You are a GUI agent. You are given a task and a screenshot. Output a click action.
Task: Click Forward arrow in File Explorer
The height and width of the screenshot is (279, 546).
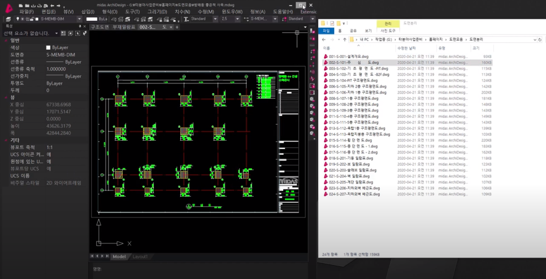[x=332, y=40]
